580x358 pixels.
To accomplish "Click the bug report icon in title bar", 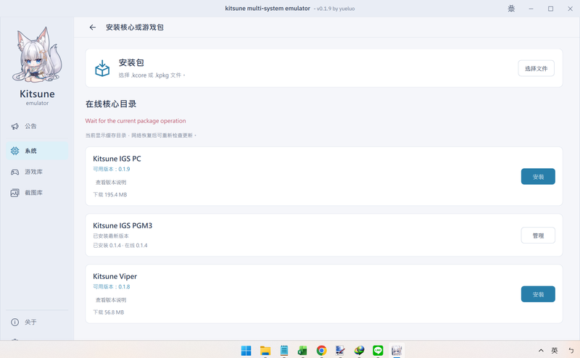I will [511, 9].
